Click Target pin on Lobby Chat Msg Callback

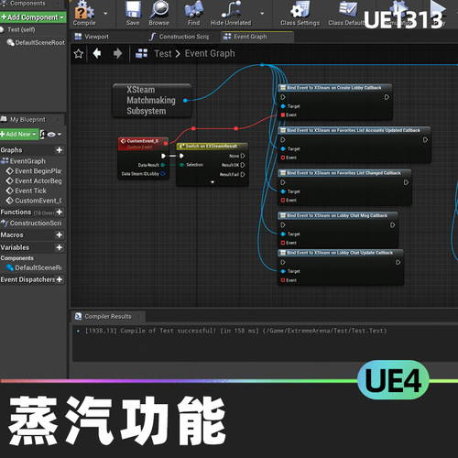click(283, 234)
